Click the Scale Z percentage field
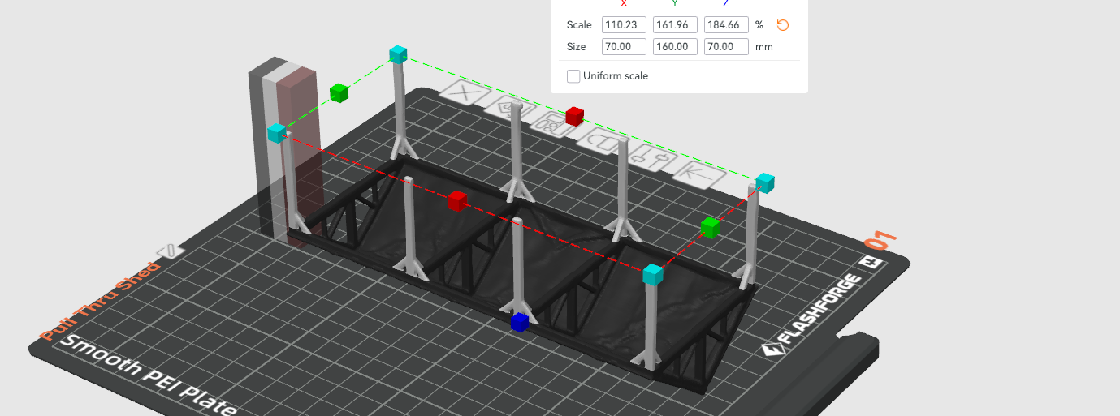Image resolution: width=1120 pixels, height=416 pixels. 726,25
